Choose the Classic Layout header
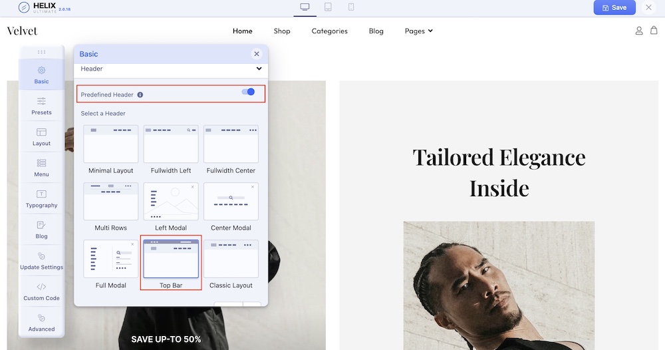Image resolution: width=665 pixels, height=350 pixels. point(231,260)
